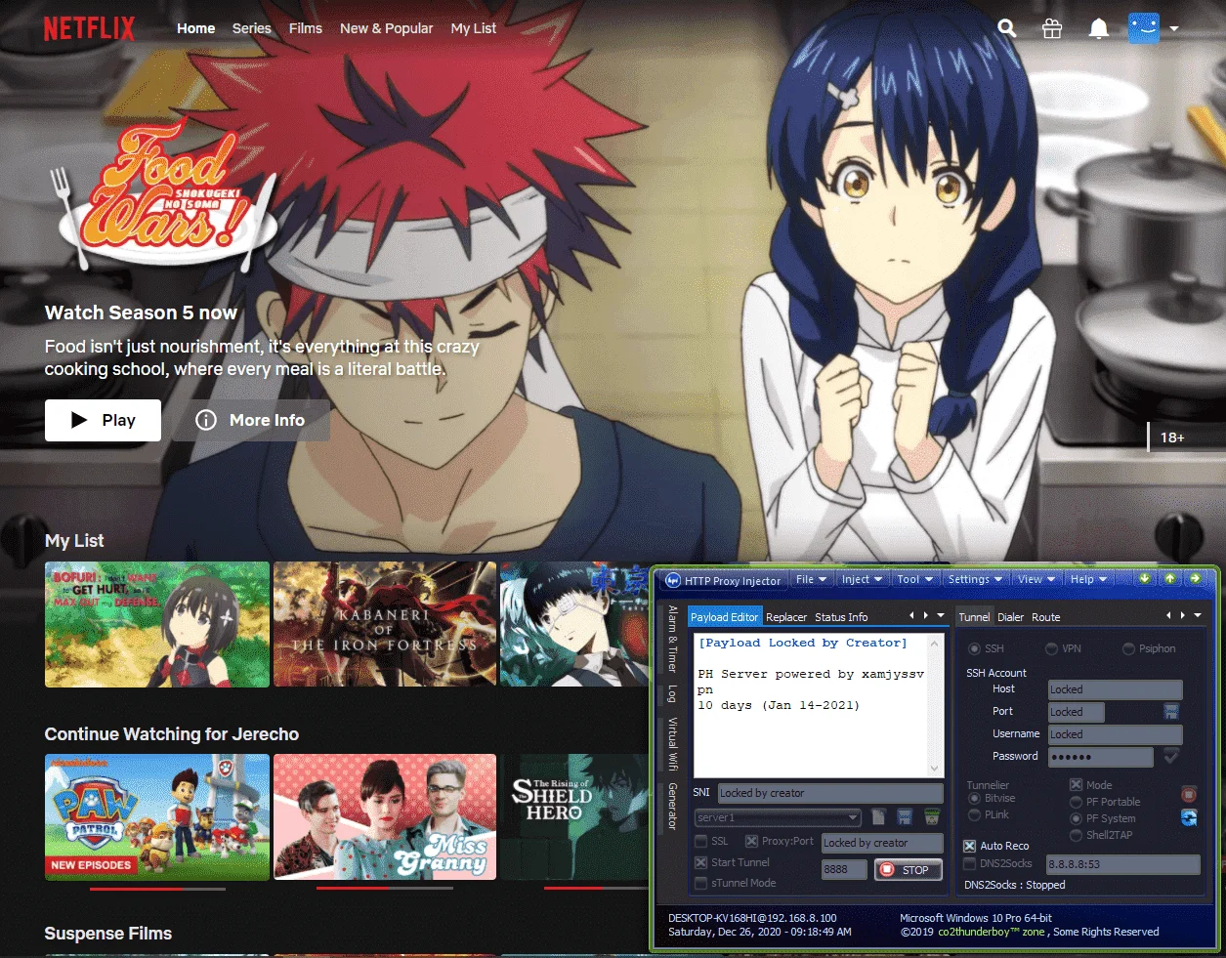Open the Help menu in Proxy Injector
The height and width of the screenshot is (958, 1226).
click(1088, 579)
